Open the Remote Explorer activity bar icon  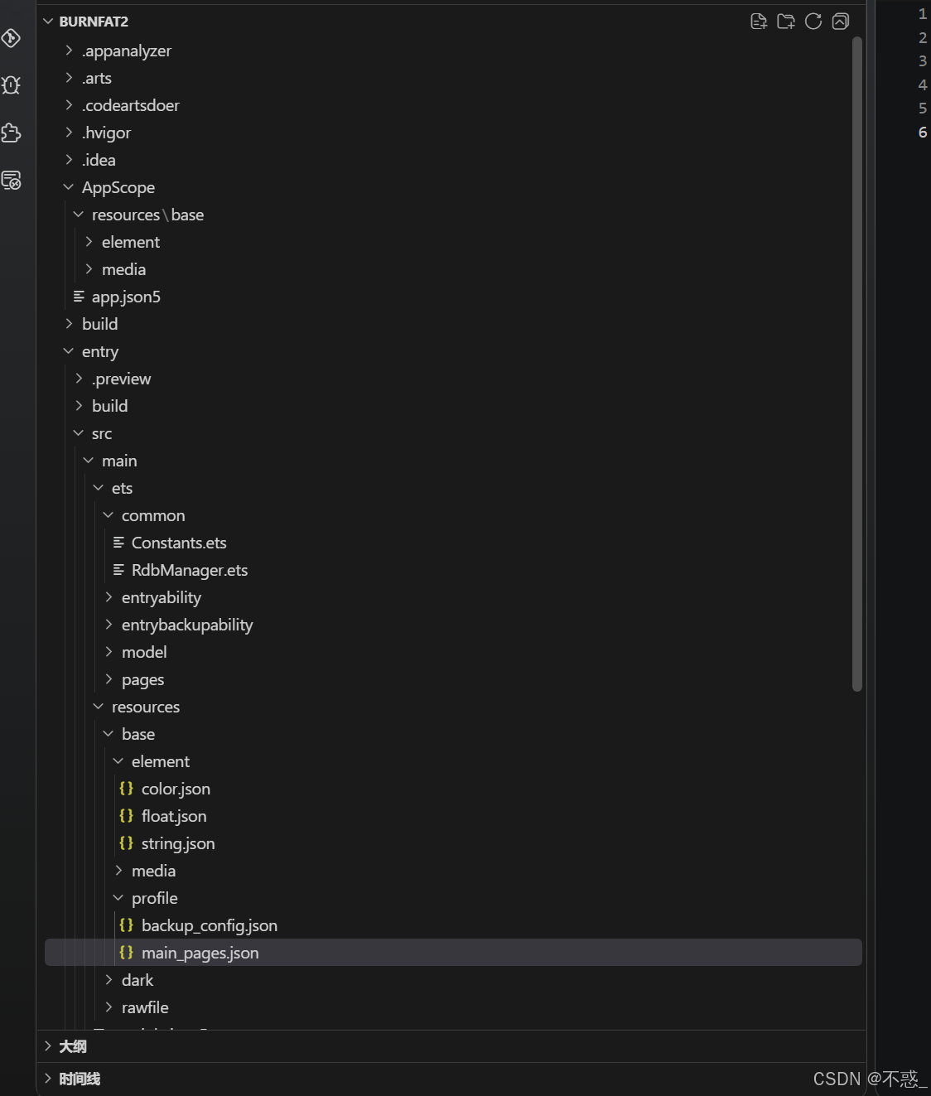pyautogui.click(x=12, y=181)
